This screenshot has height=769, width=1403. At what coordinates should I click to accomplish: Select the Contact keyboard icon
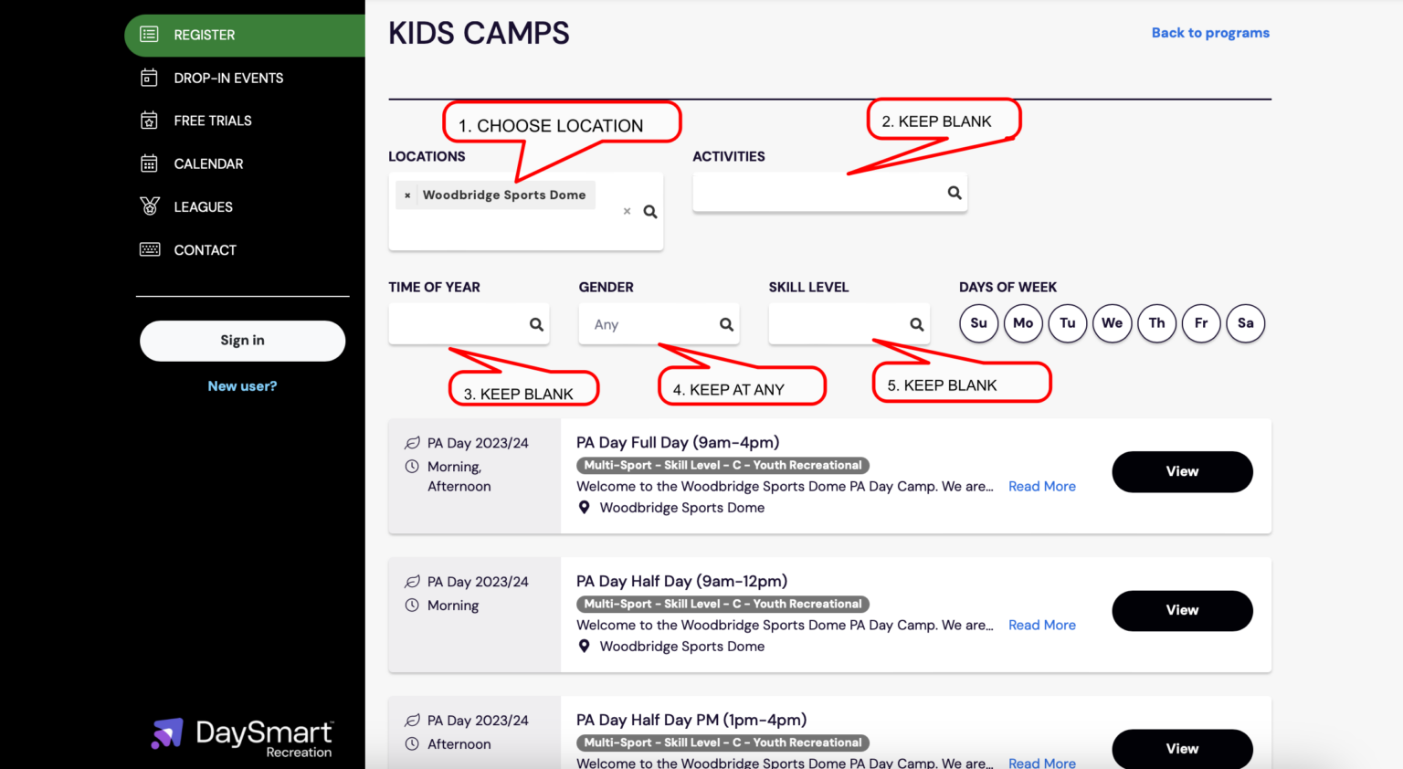[148, 248]
